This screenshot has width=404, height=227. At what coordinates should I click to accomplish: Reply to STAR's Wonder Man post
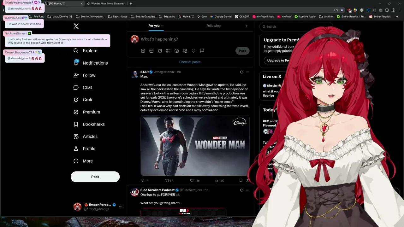tap(142, 180)
